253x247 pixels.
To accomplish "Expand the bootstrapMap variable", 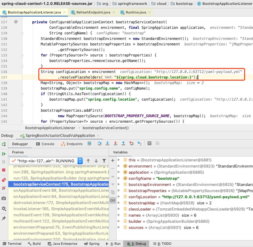I will coord(119,203).
